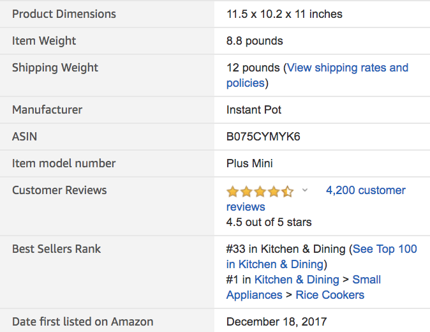Click the 11.5 x 10.2 x 11 inches value

[x=284, y=14]
